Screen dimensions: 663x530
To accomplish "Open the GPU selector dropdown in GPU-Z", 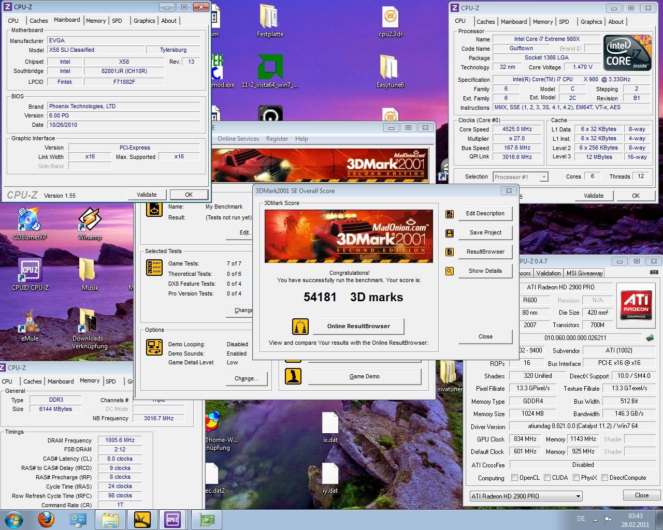I will pos(526,496).
